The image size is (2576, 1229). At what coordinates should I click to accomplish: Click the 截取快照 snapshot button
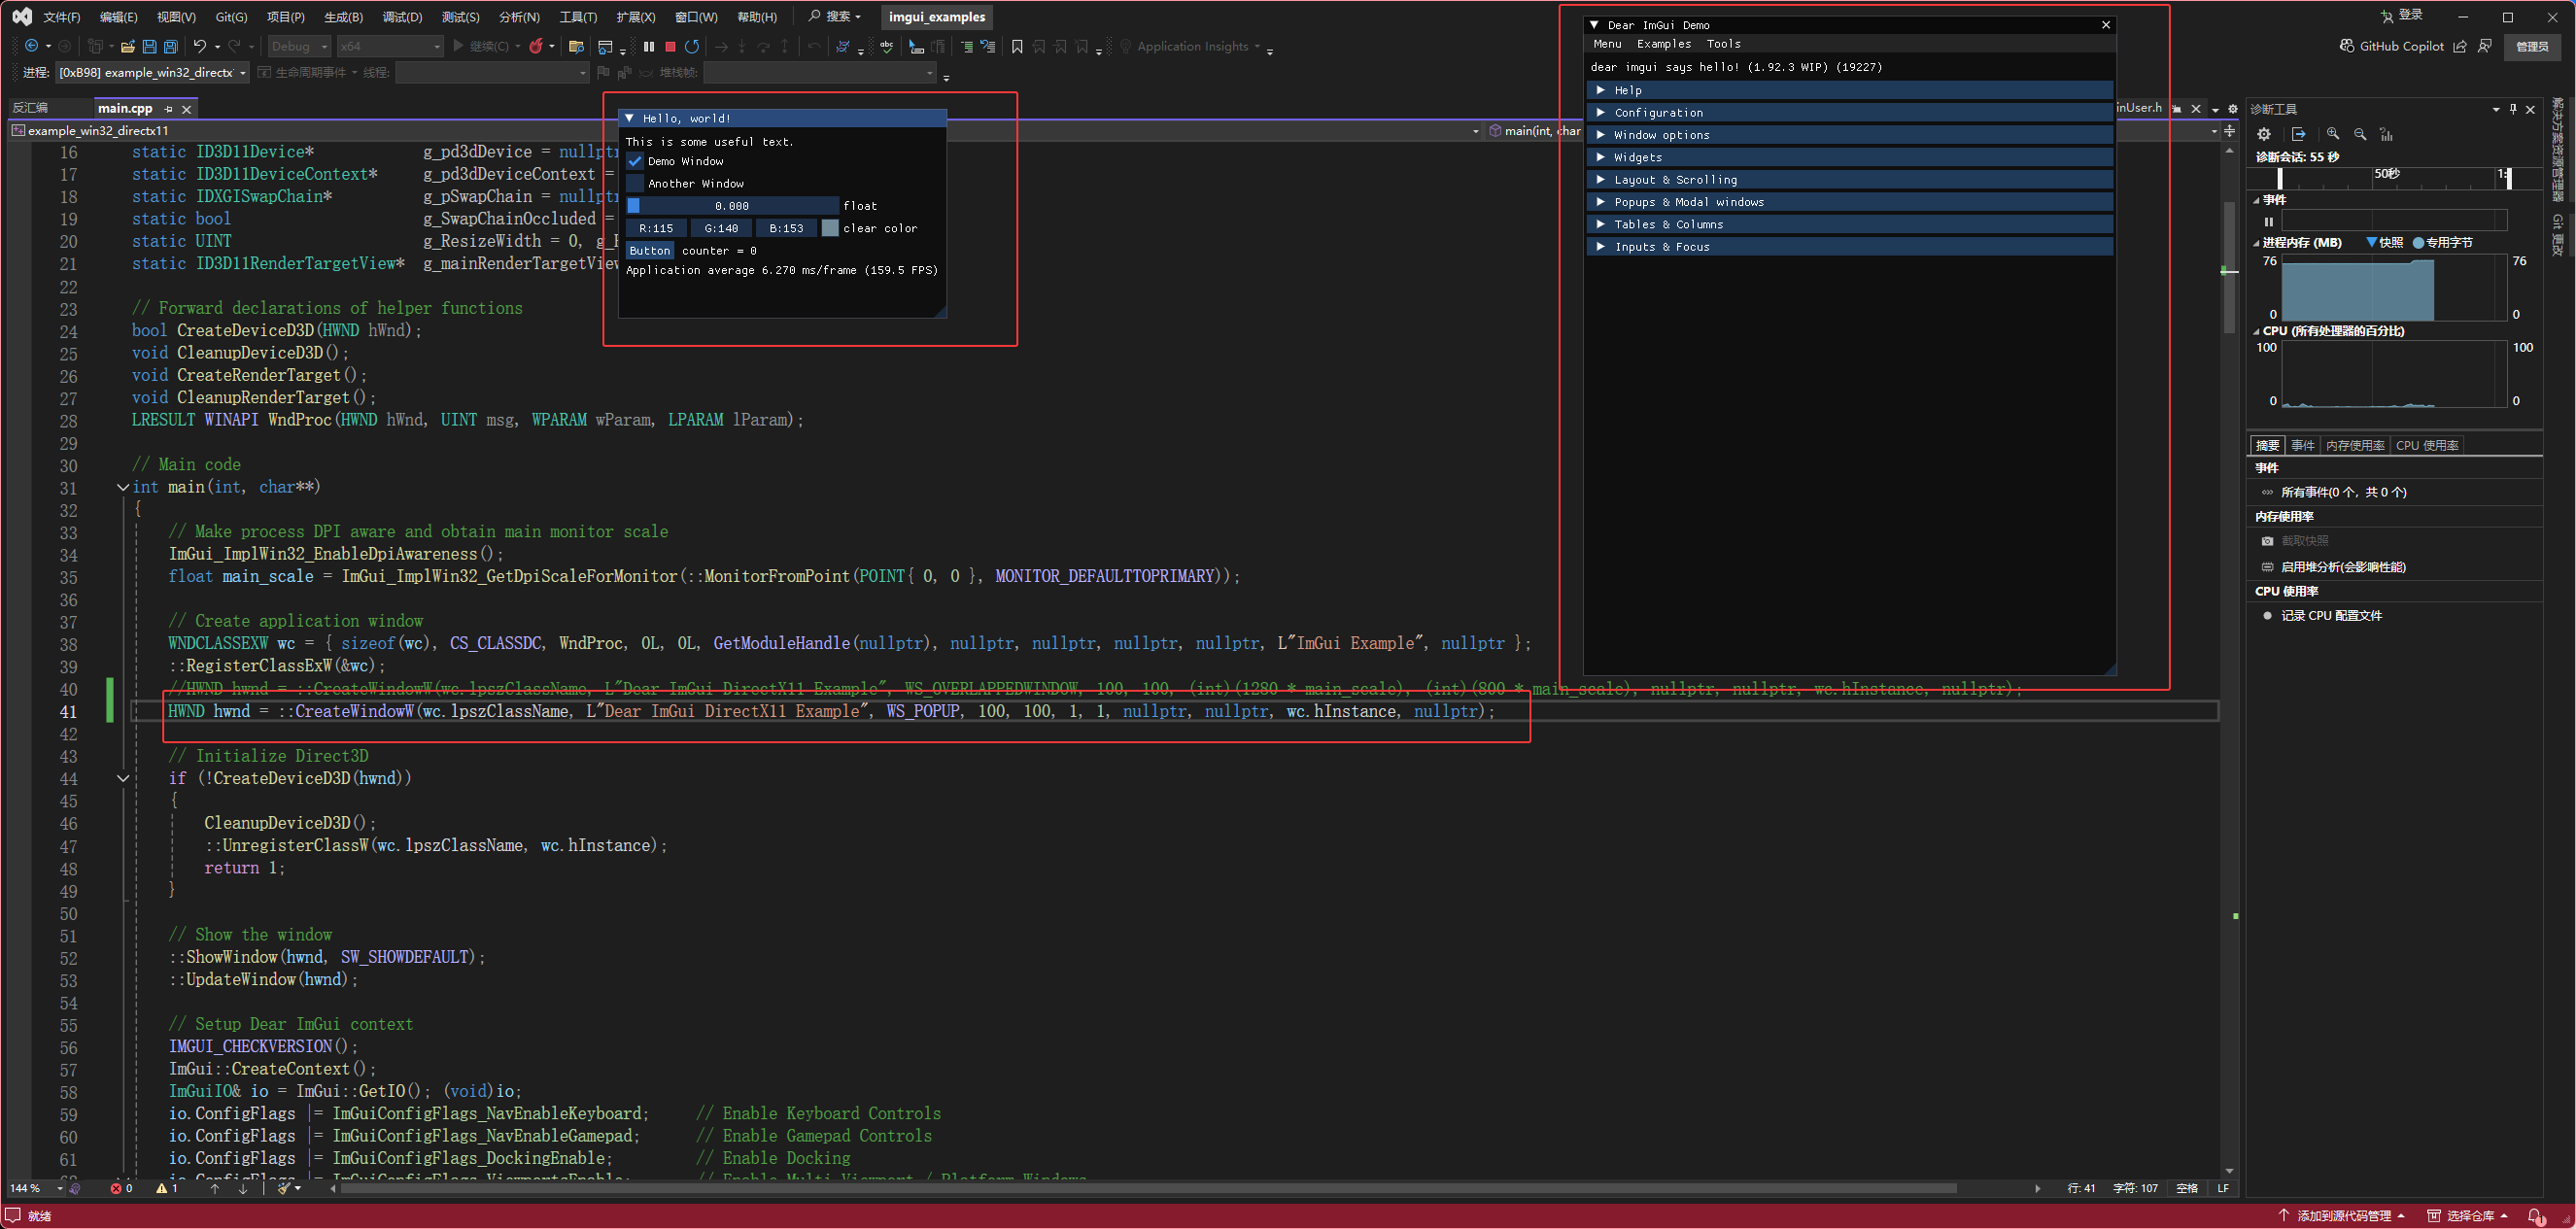2295,541
